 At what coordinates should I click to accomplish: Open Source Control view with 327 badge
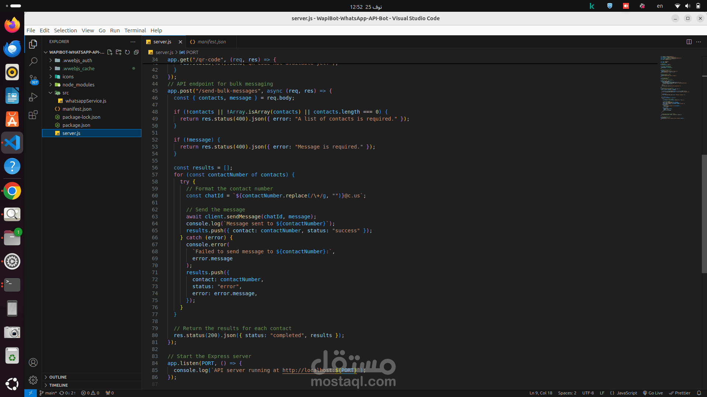pyautogui.click(x=33, y=79)
